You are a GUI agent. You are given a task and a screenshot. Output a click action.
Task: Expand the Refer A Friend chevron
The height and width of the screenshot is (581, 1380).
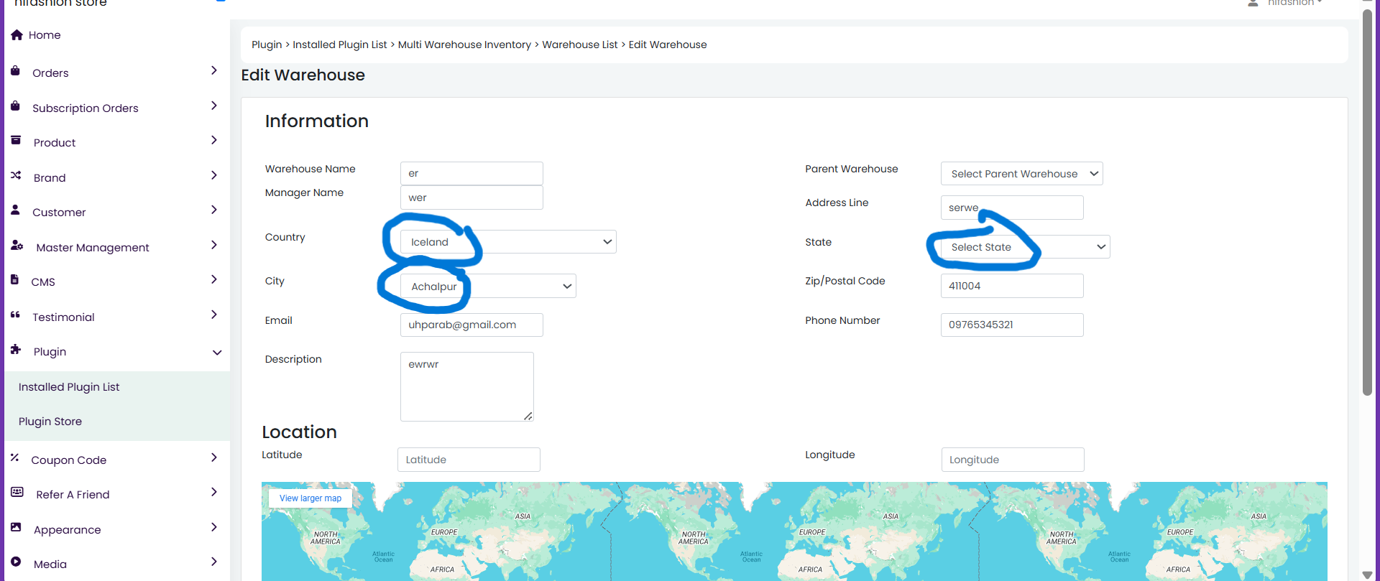point(213,492)
